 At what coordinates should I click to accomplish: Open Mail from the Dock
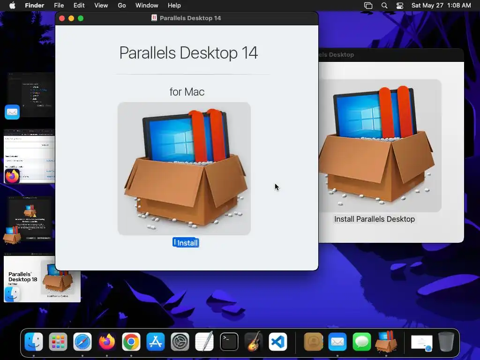337,342
